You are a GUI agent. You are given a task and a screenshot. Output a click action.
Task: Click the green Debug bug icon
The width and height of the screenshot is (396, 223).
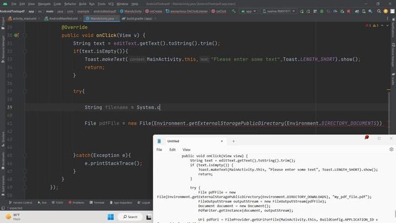click(322, 11)
